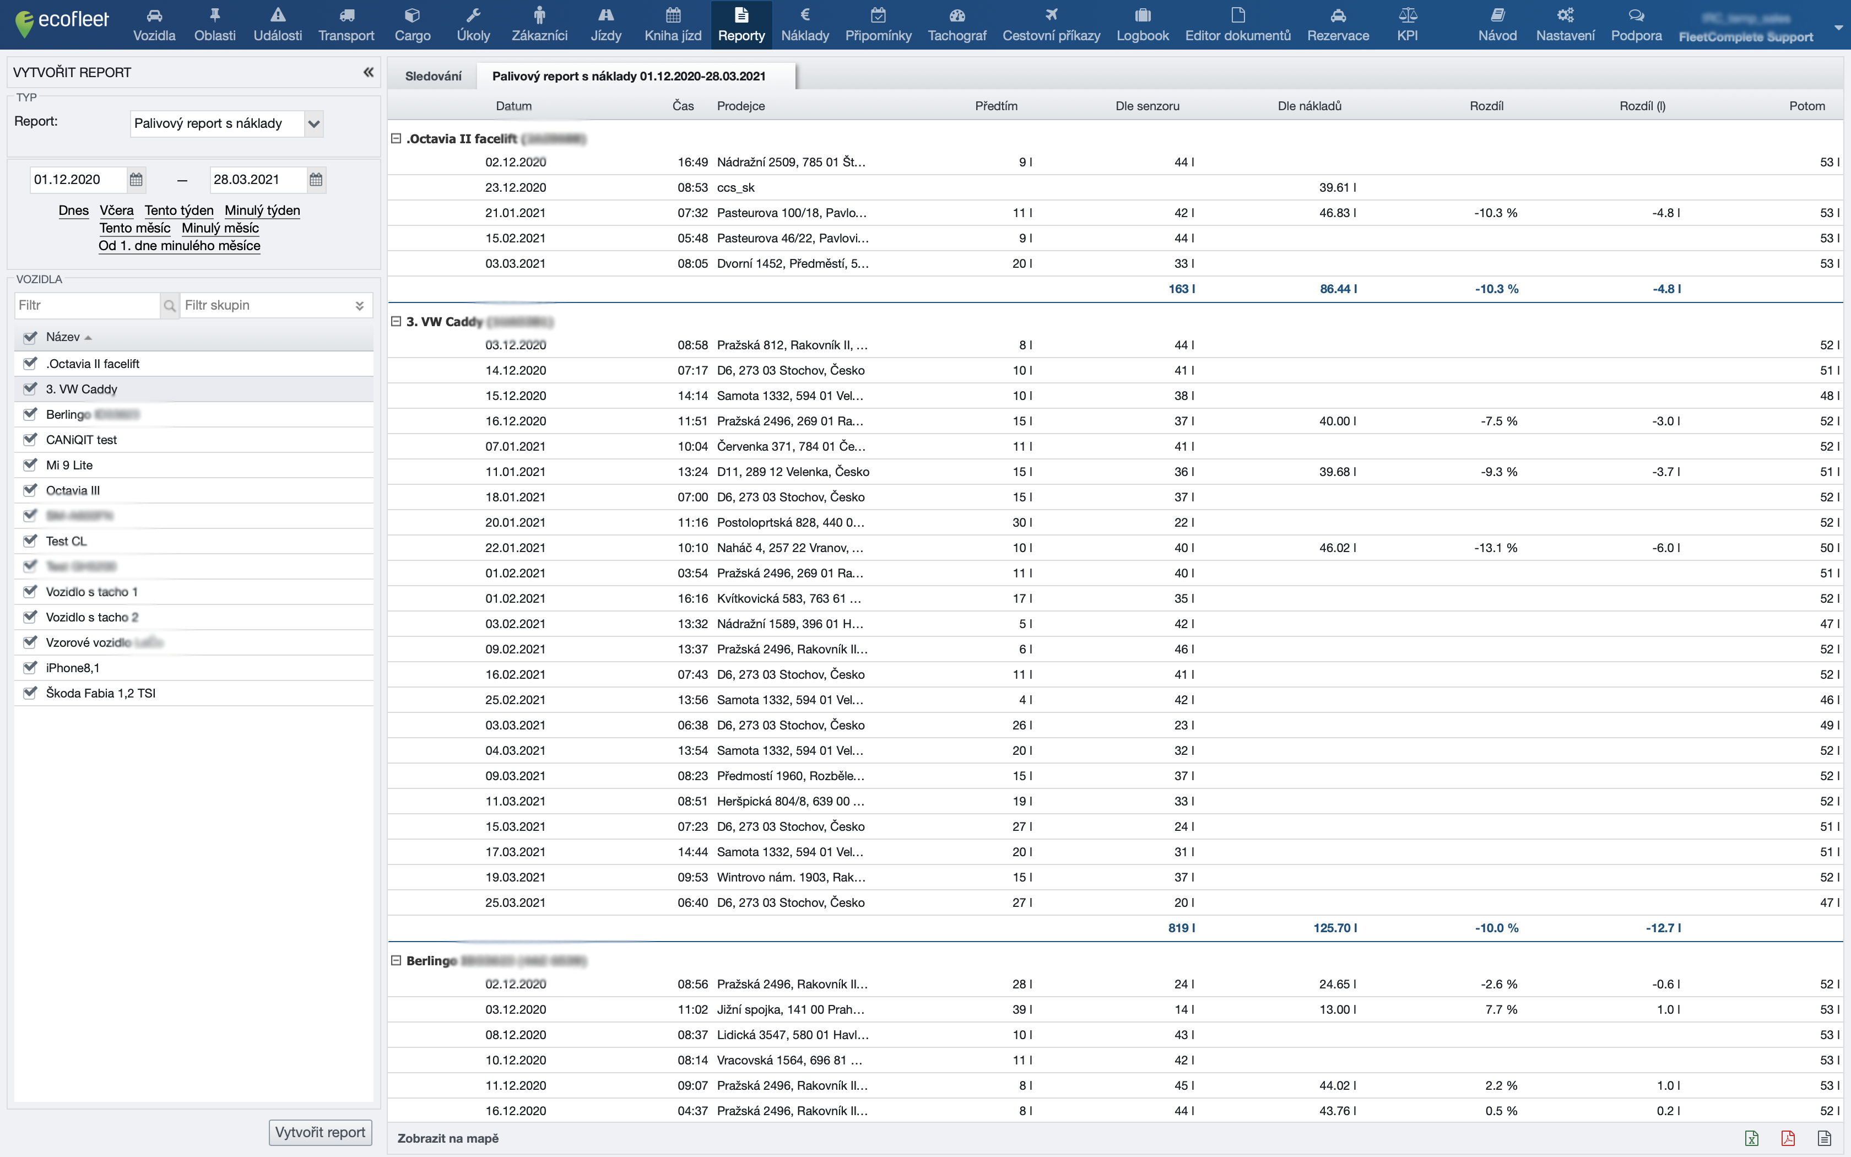Image resolution: width=1851 pixels, height=1157 pixels.
Task: Collapse the 3. VW Caddy group
Action: (x=396, y=321)
